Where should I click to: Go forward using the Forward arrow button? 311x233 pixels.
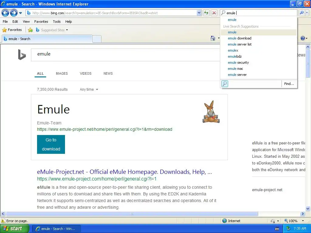click(x=14, y=13)
